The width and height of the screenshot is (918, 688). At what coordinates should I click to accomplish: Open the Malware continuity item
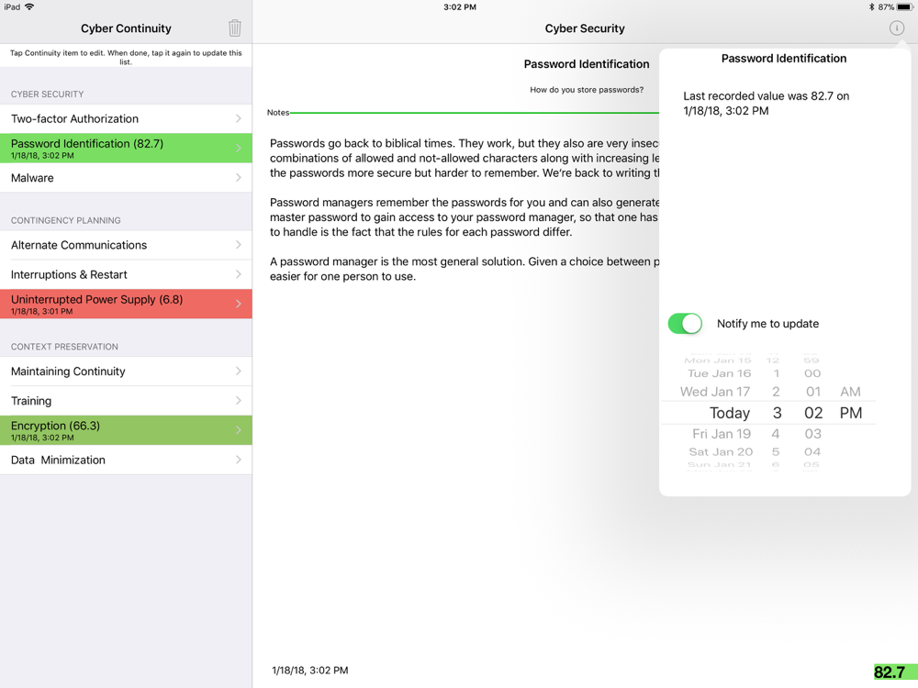[126, 178]
